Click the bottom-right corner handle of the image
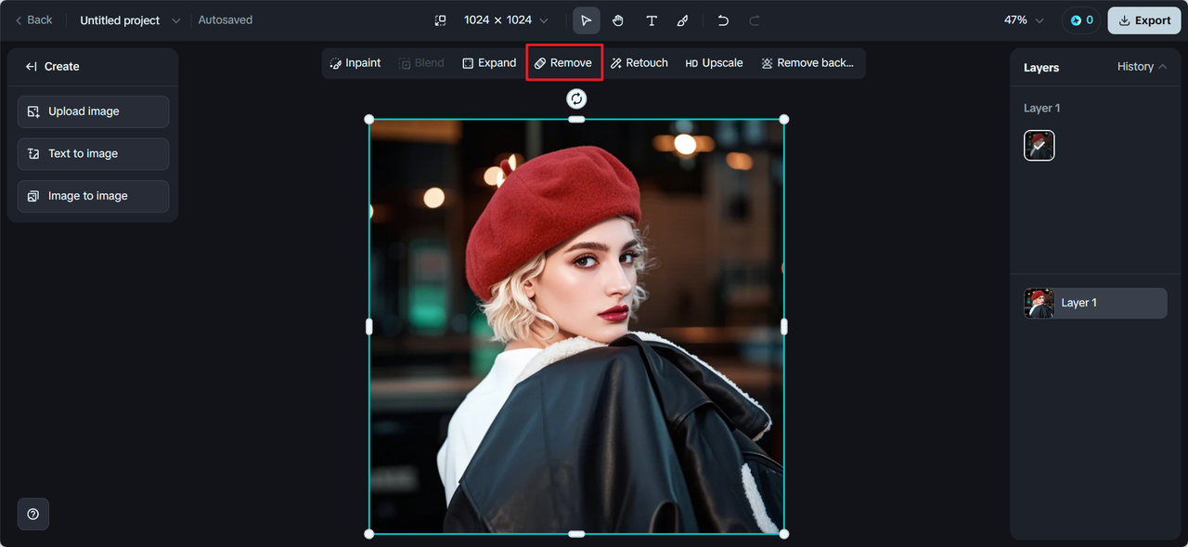The image size is (1188, 547). 784,534
